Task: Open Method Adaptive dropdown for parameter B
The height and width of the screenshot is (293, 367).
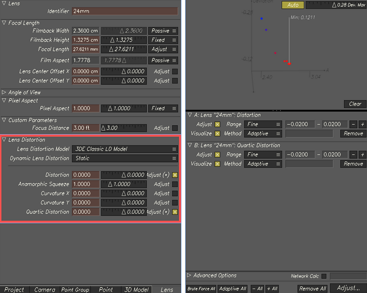Action: [x=263, y=164]
